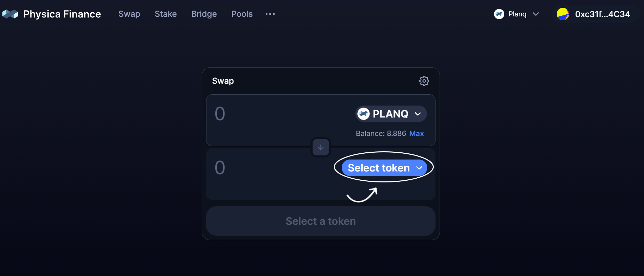Image resolution: width=644 pixels, height=276 pixels.
Task: Expand the Planq network chevron
Action: tap(536, 14)
